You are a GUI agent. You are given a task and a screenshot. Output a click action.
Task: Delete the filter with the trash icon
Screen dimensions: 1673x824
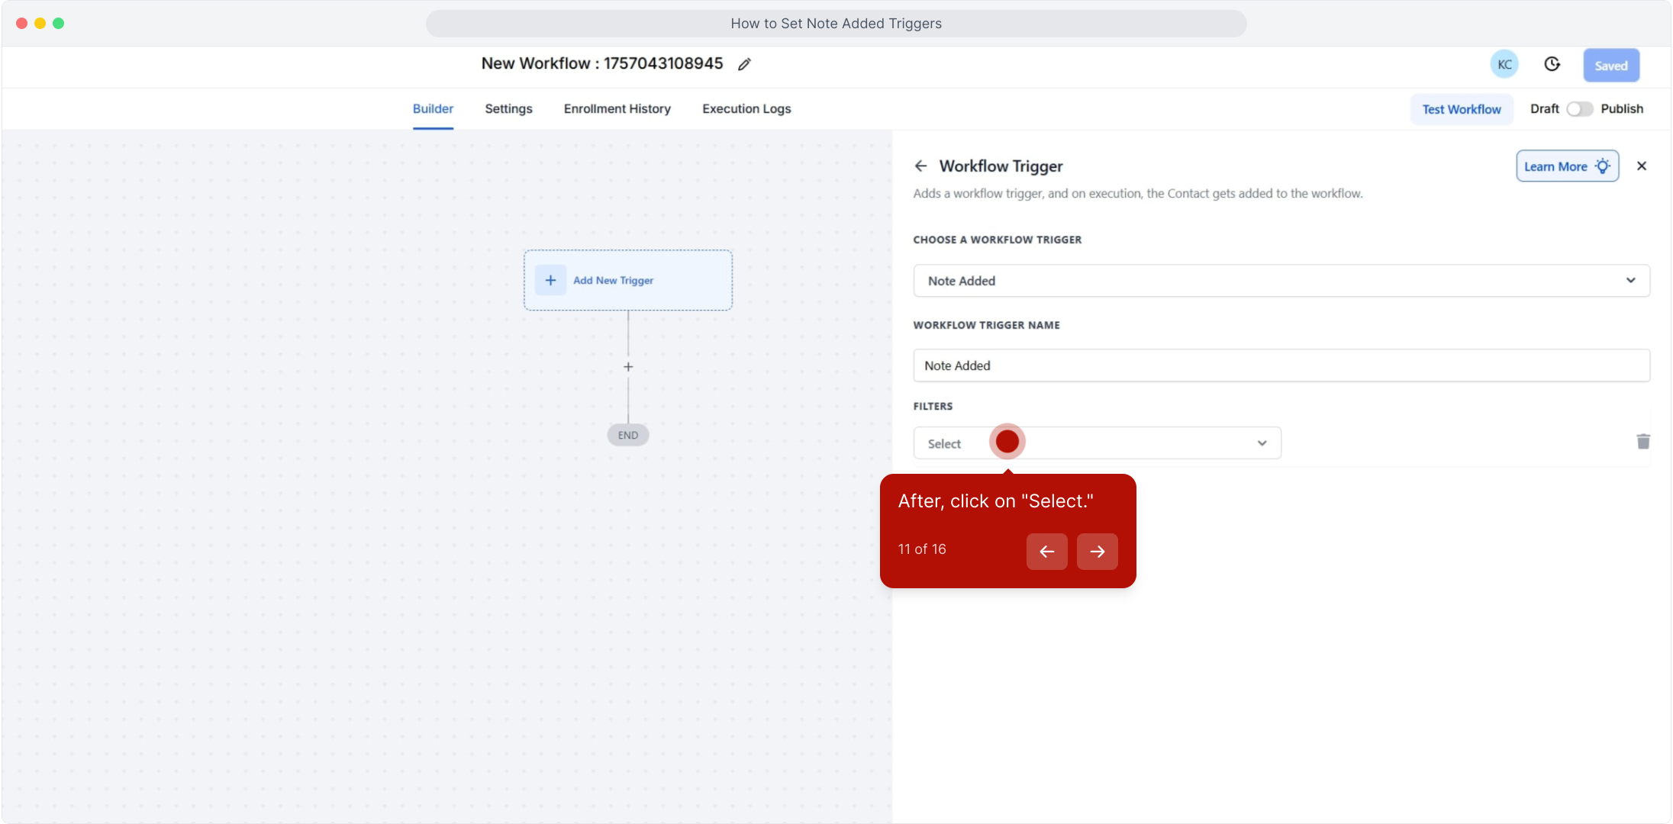point(1643,442)
